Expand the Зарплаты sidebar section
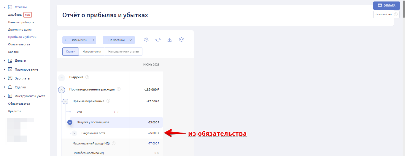405x156 pixels. pyautogui.click(x=5, y=78)
